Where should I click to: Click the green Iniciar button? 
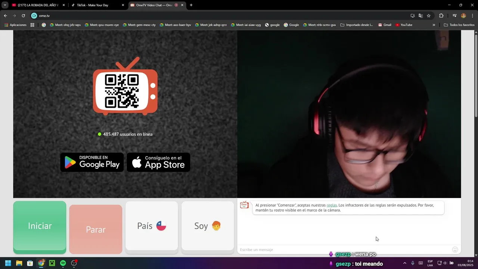pos(40,226)
